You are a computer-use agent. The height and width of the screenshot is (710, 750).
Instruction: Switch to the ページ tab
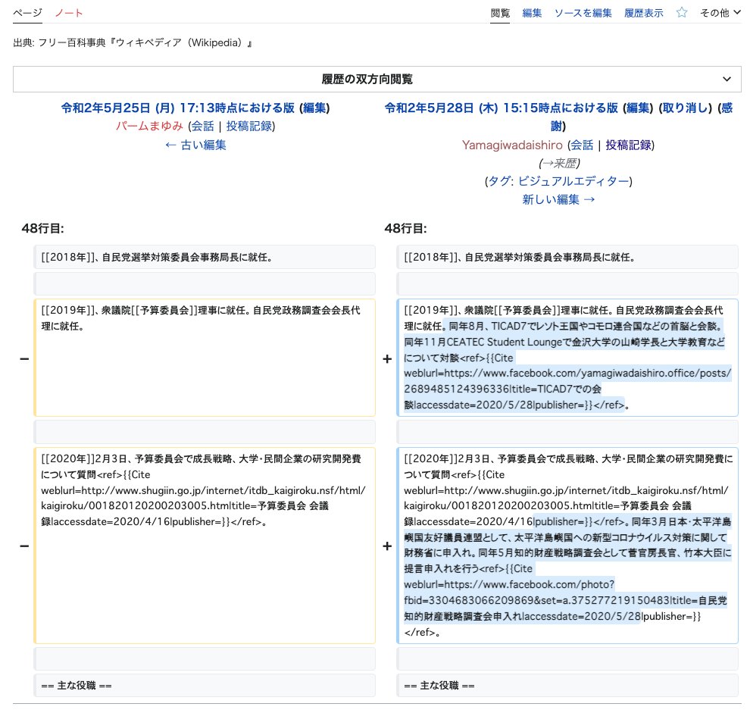tap(27, 13)
